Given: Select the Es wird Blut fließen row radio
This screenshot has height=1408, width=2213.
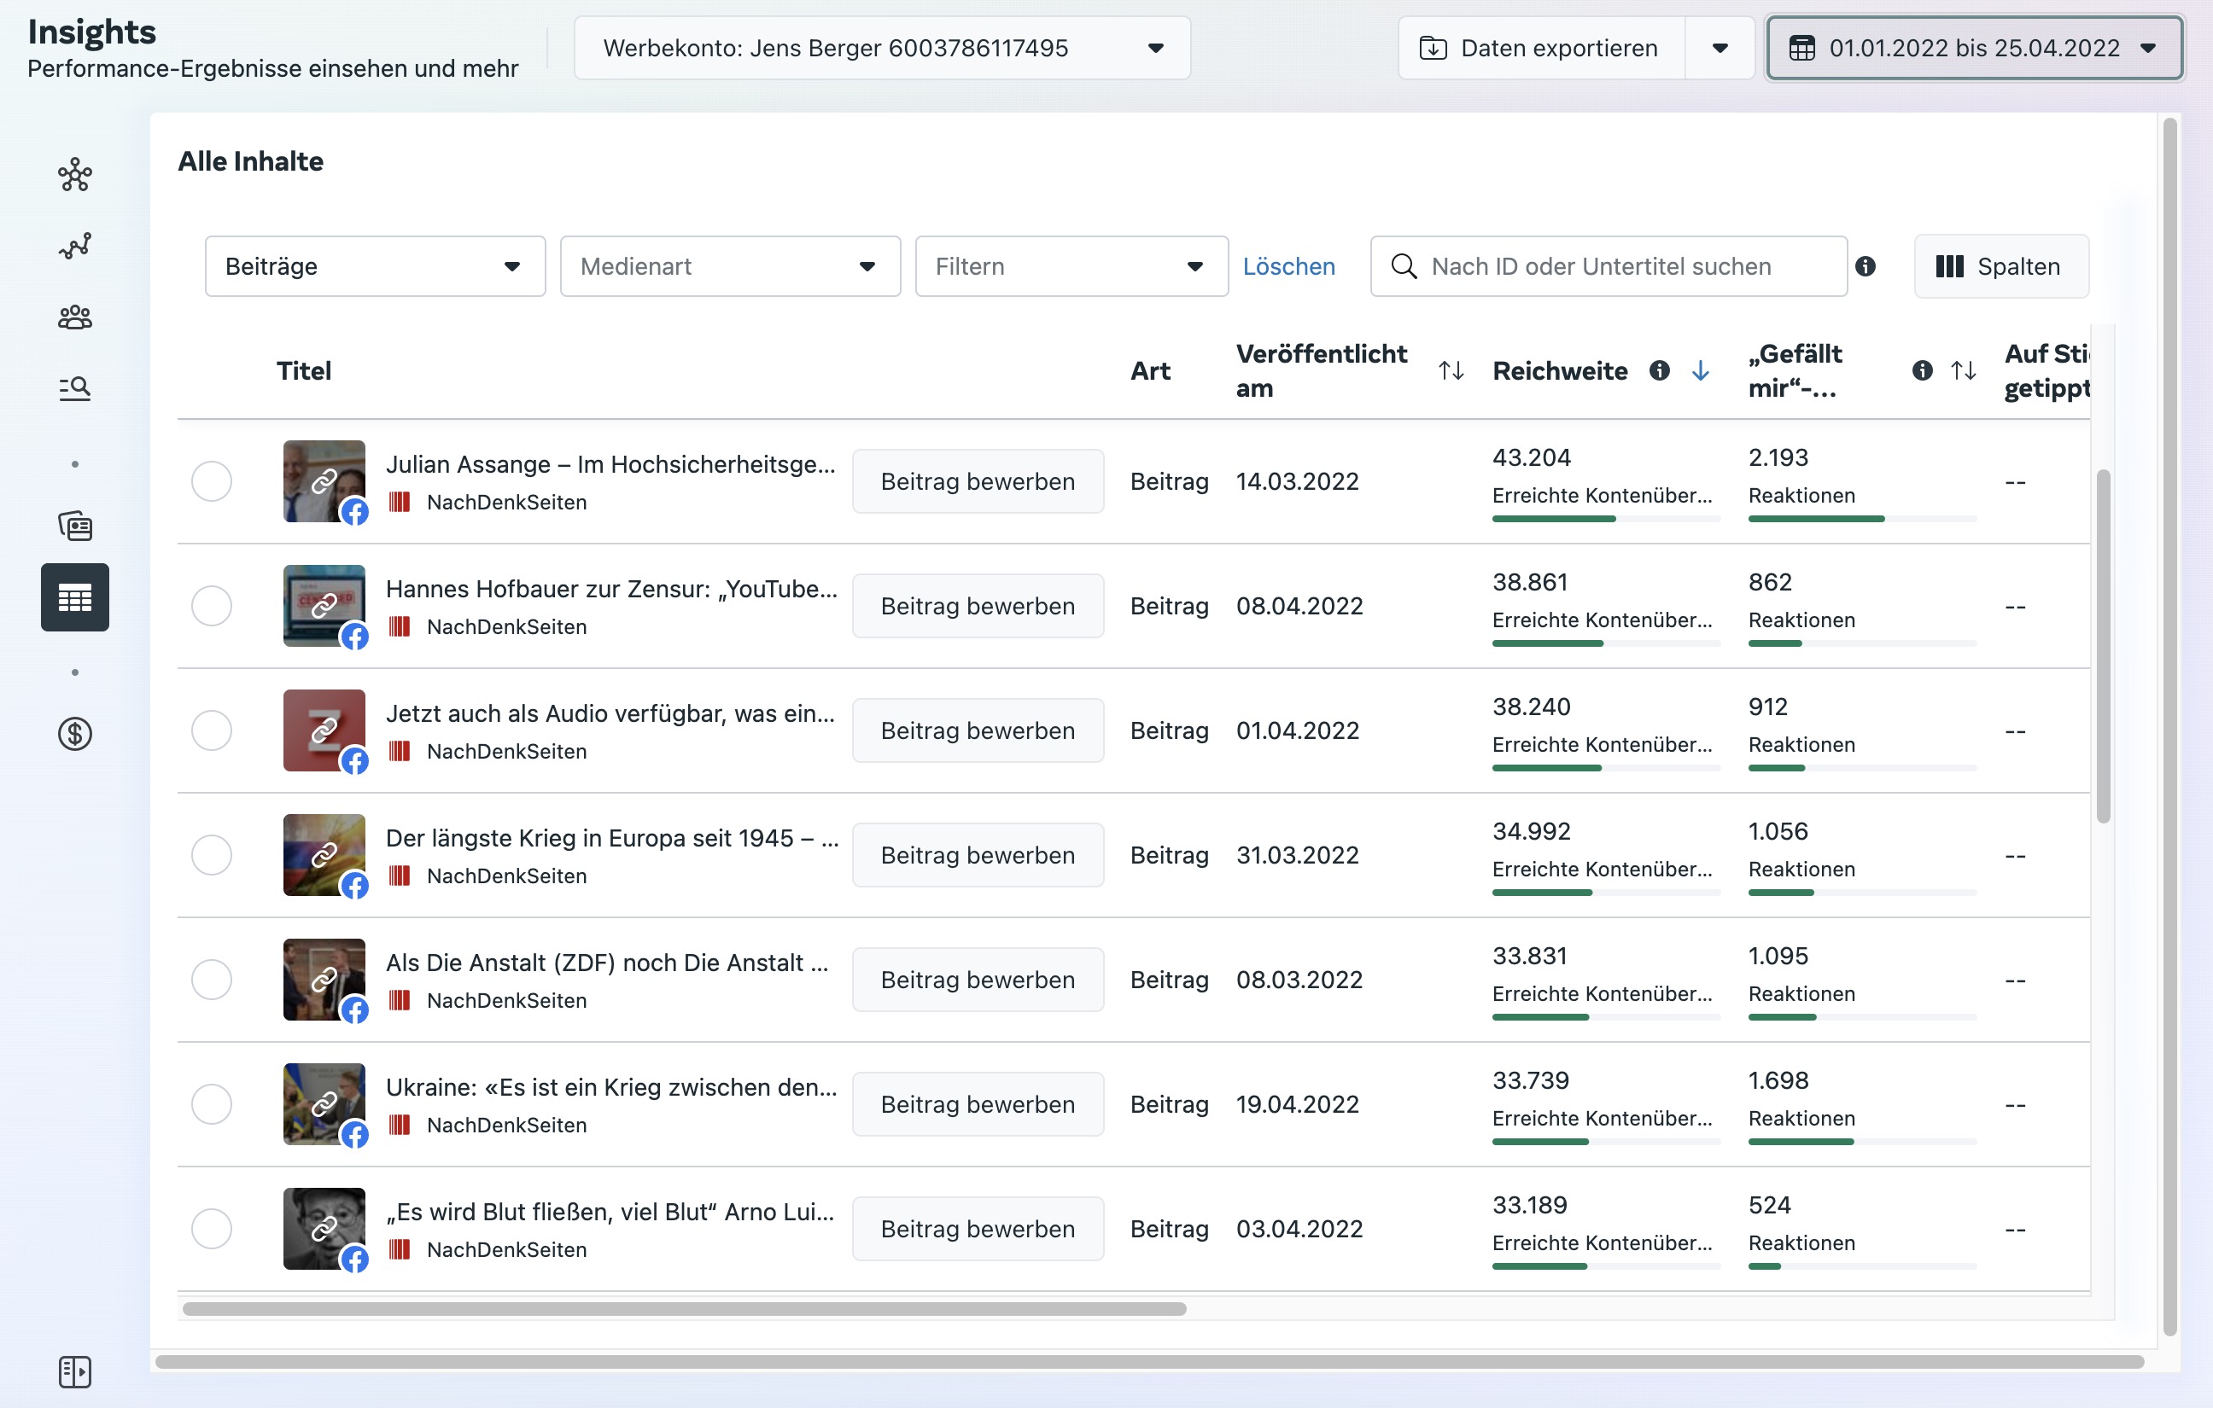Looking at the screenshot, I should 212,1229.
